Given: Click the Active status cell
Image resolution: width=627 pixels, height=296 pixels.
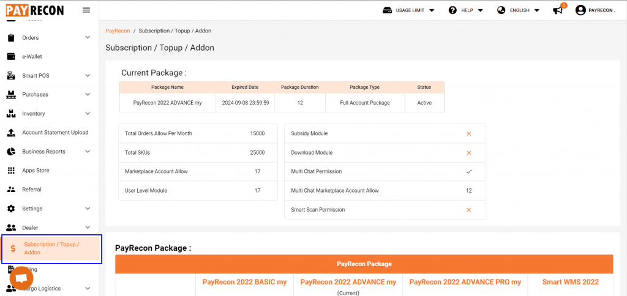Looking at the screenshot, I should (x=424, y=103).
